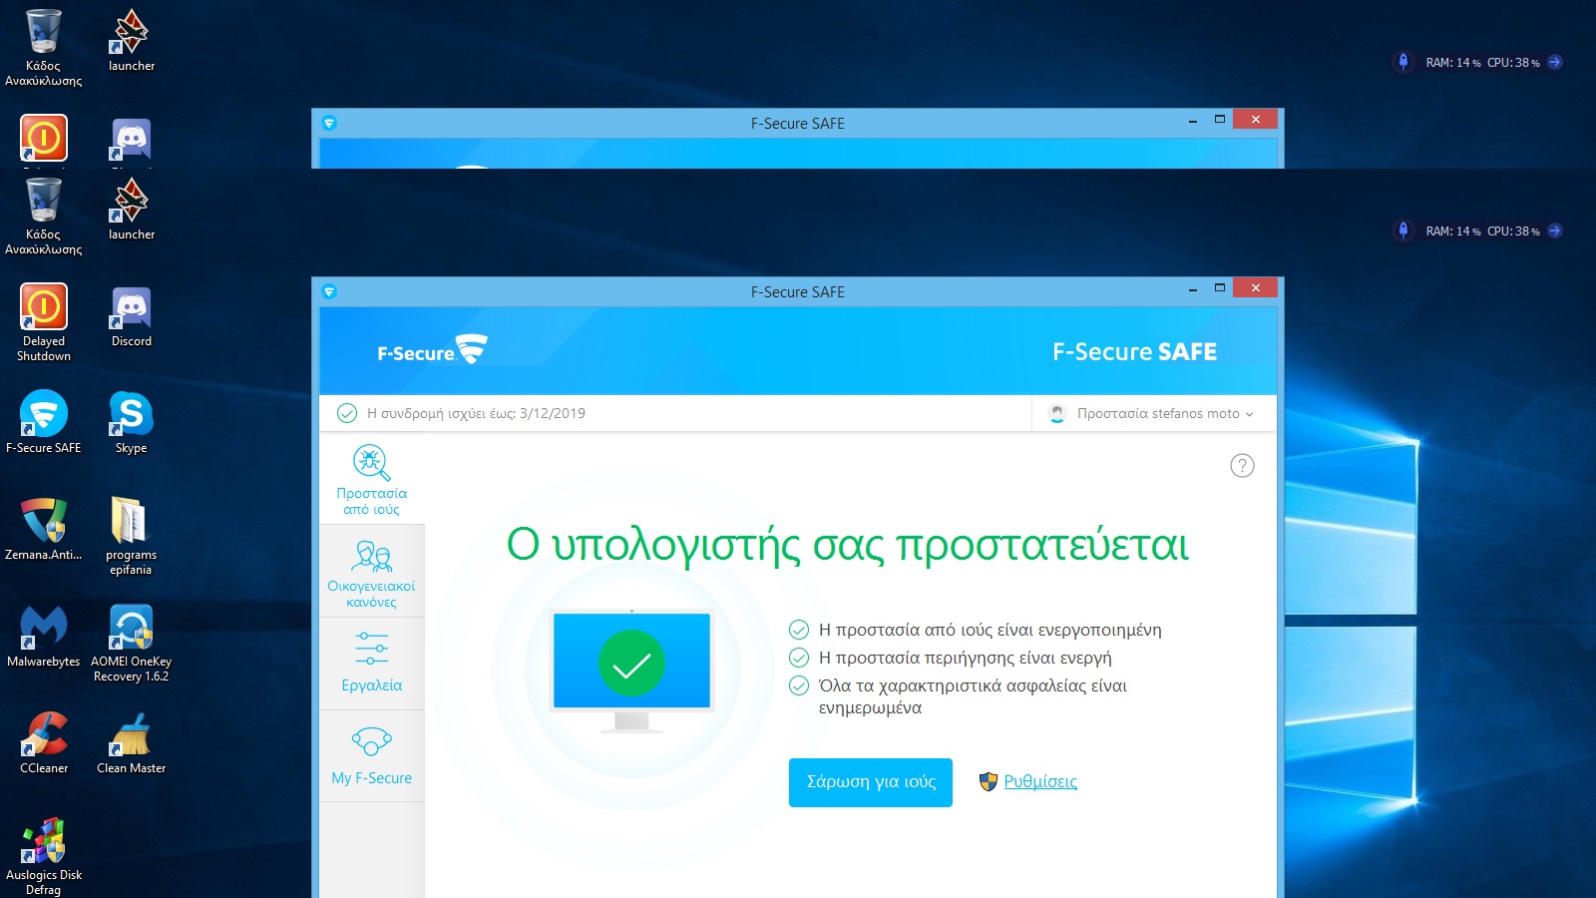Select the programs epifania folder
Viewport: 1596px width, 898px height.
coord(131,536)
